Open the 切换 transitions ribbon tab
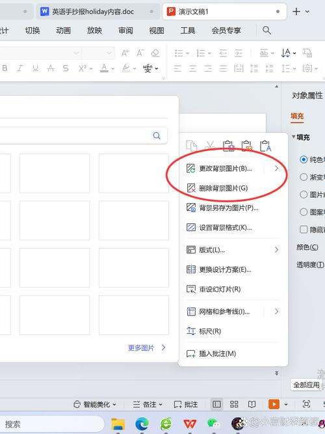 click(x=32, y=30)
